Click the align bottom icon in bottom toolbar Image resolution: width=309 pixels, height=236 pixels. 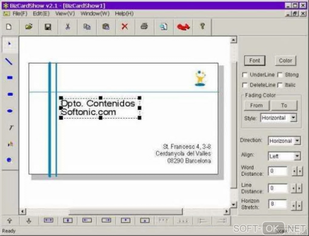[145, 221]
